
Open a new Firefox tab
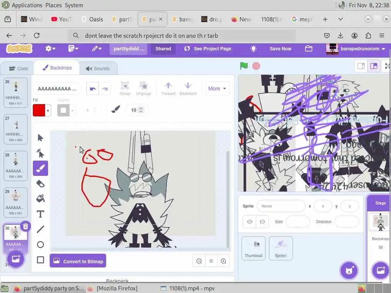coord(325,19)
